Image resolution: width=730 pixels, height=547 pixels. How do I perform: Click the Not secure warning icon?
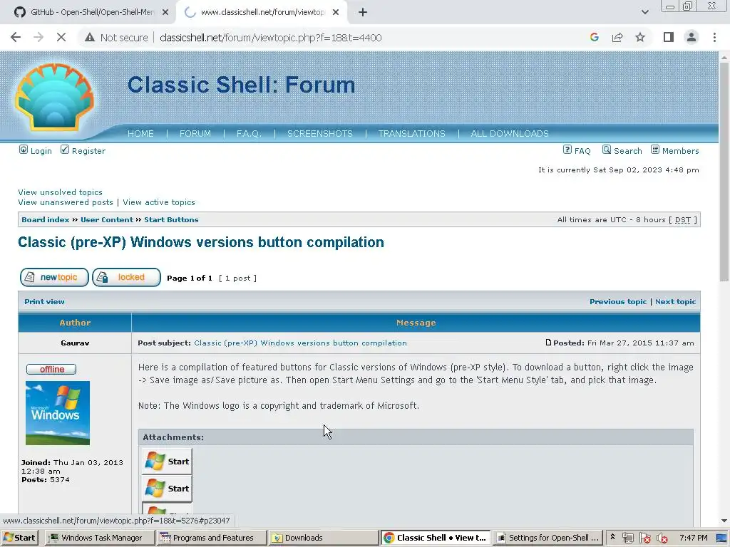click(90, 37)
